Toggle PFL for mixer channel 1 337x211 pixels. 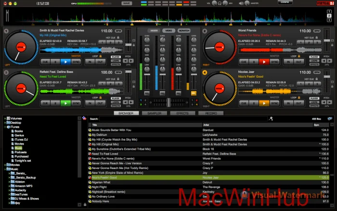(147, 93)
